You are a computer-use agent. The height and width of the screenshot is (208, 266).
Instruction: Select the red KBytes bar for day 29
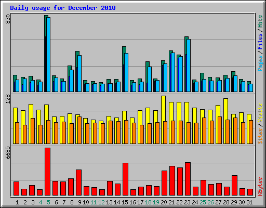[x=235, y=186]
